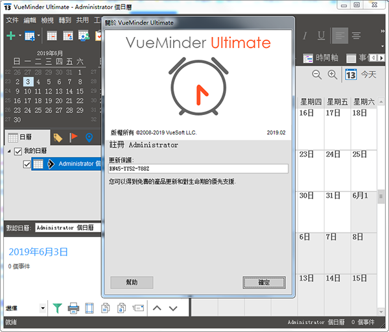Select the 14日 cell in month view
The height and width of the screenshot is (332, 389).
point(338,295)
